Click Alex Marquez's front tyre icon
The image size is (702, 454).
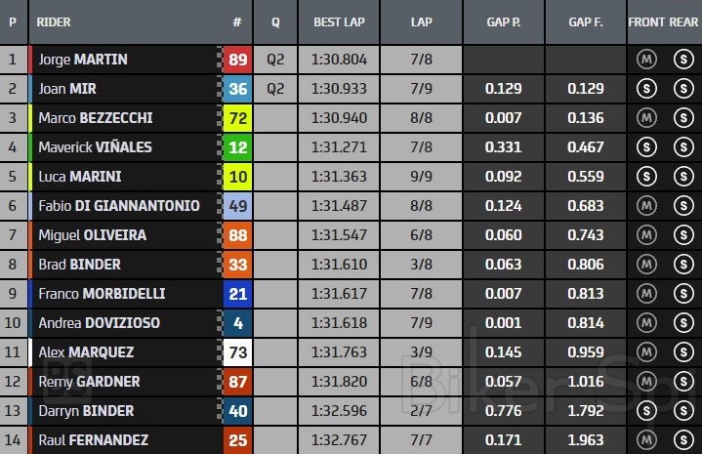(x=645, y=352)
